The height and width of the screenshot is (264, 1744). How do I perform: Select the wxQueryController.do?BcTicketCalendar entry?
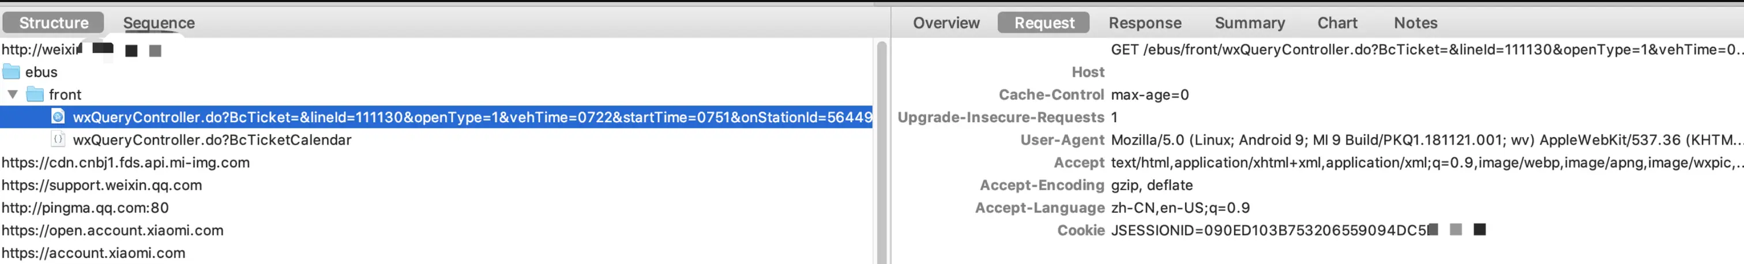(212, 139)
